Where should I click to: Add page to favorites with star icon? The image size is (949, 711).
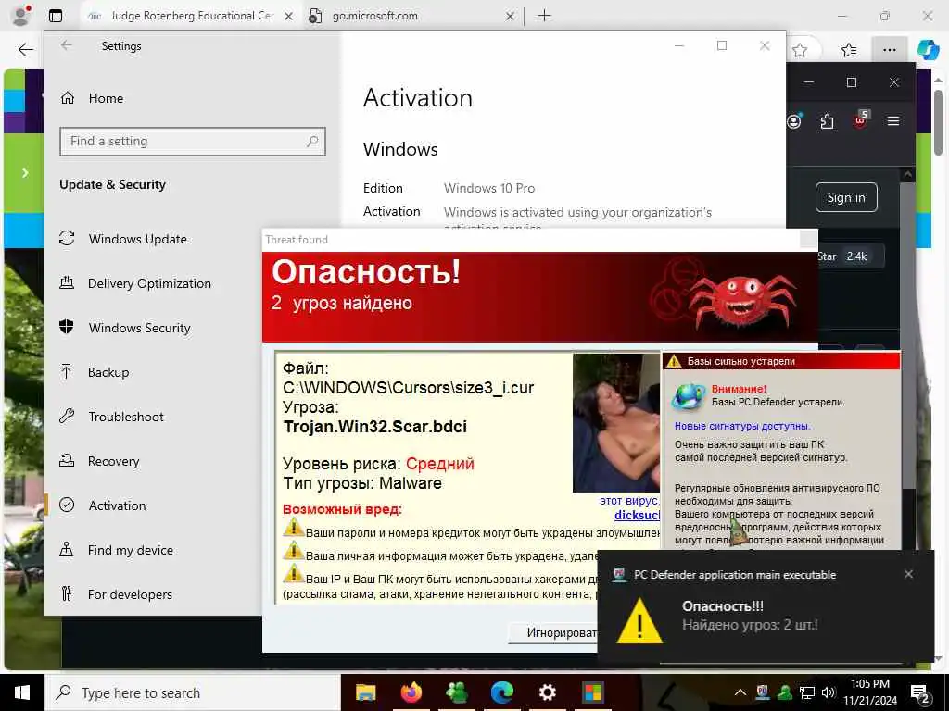pos(800,50)
